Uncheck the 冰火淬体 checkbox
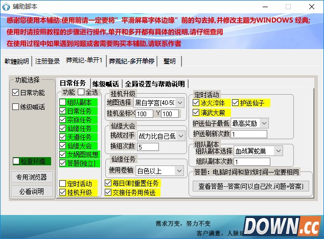This screenshot has height=239, width=324. tap(196, 103)
